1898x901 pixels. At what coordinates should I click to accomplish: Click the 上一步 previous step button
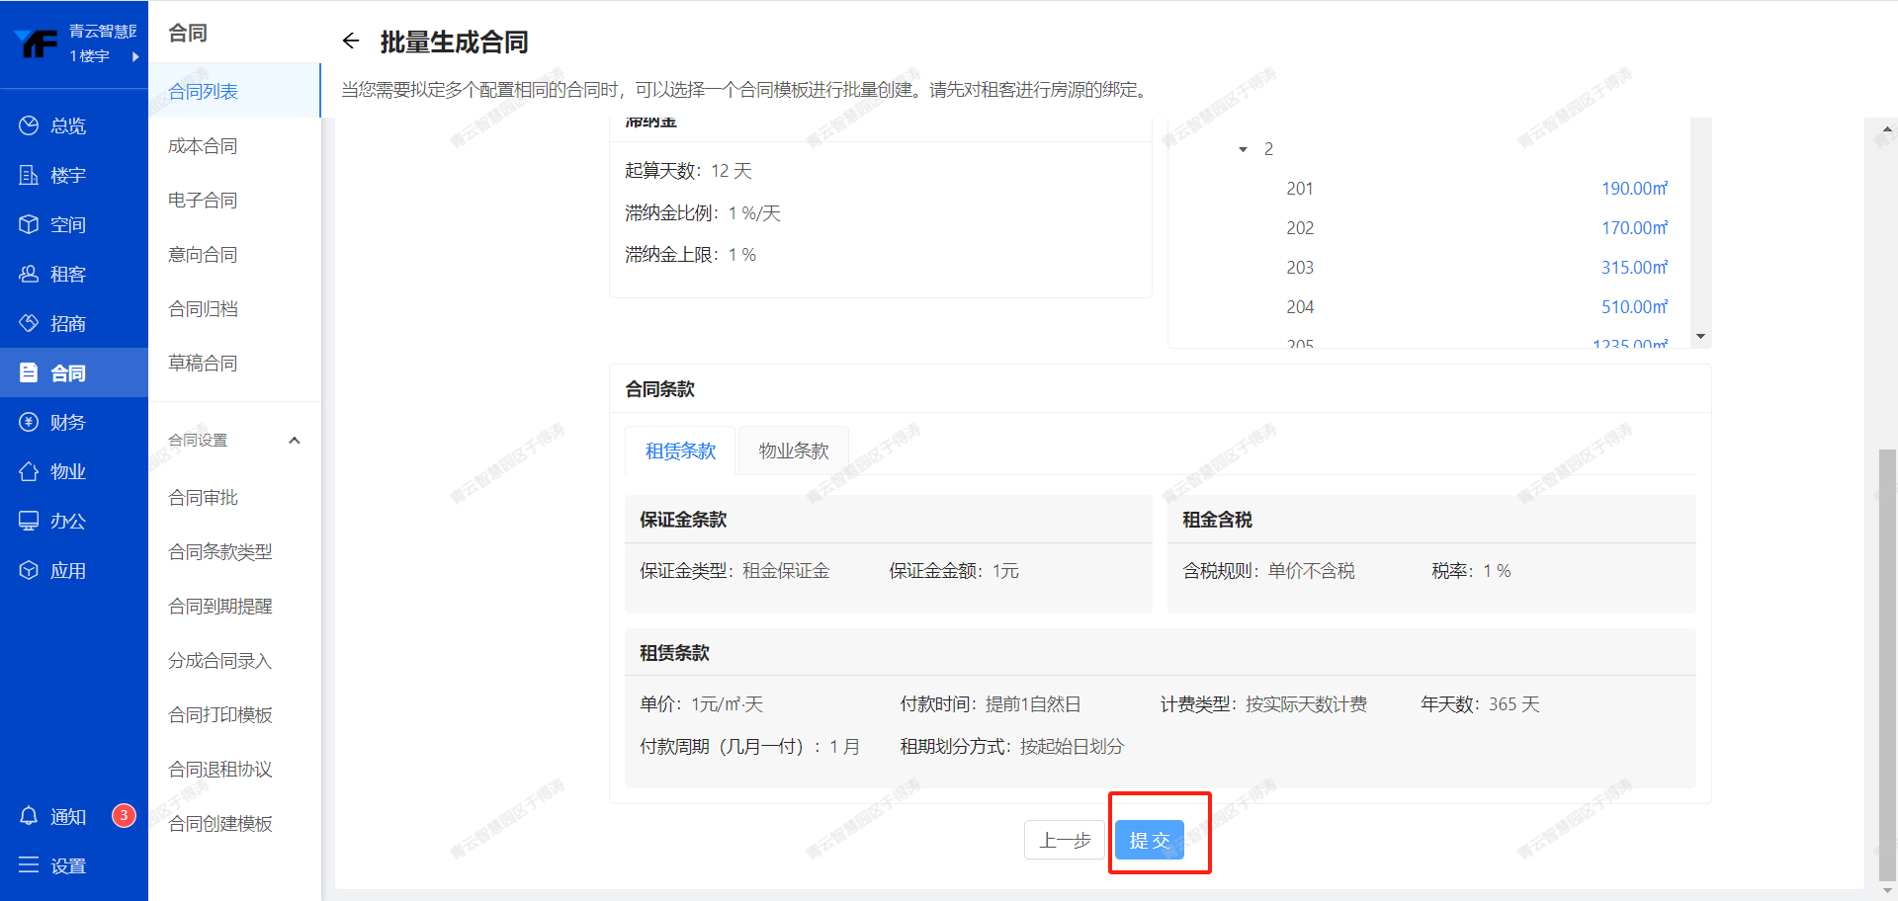1064,841
